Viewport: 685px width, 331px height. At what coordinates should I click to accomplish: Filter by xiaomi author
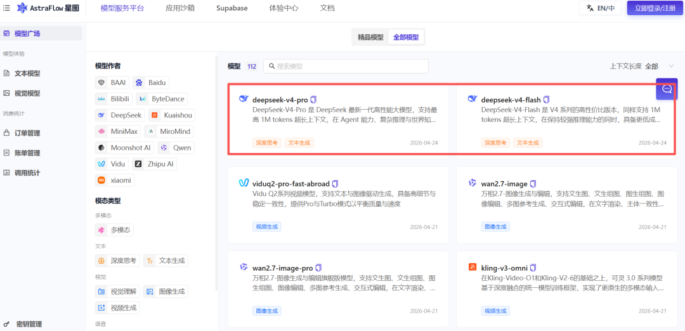(x=115, y=180)
